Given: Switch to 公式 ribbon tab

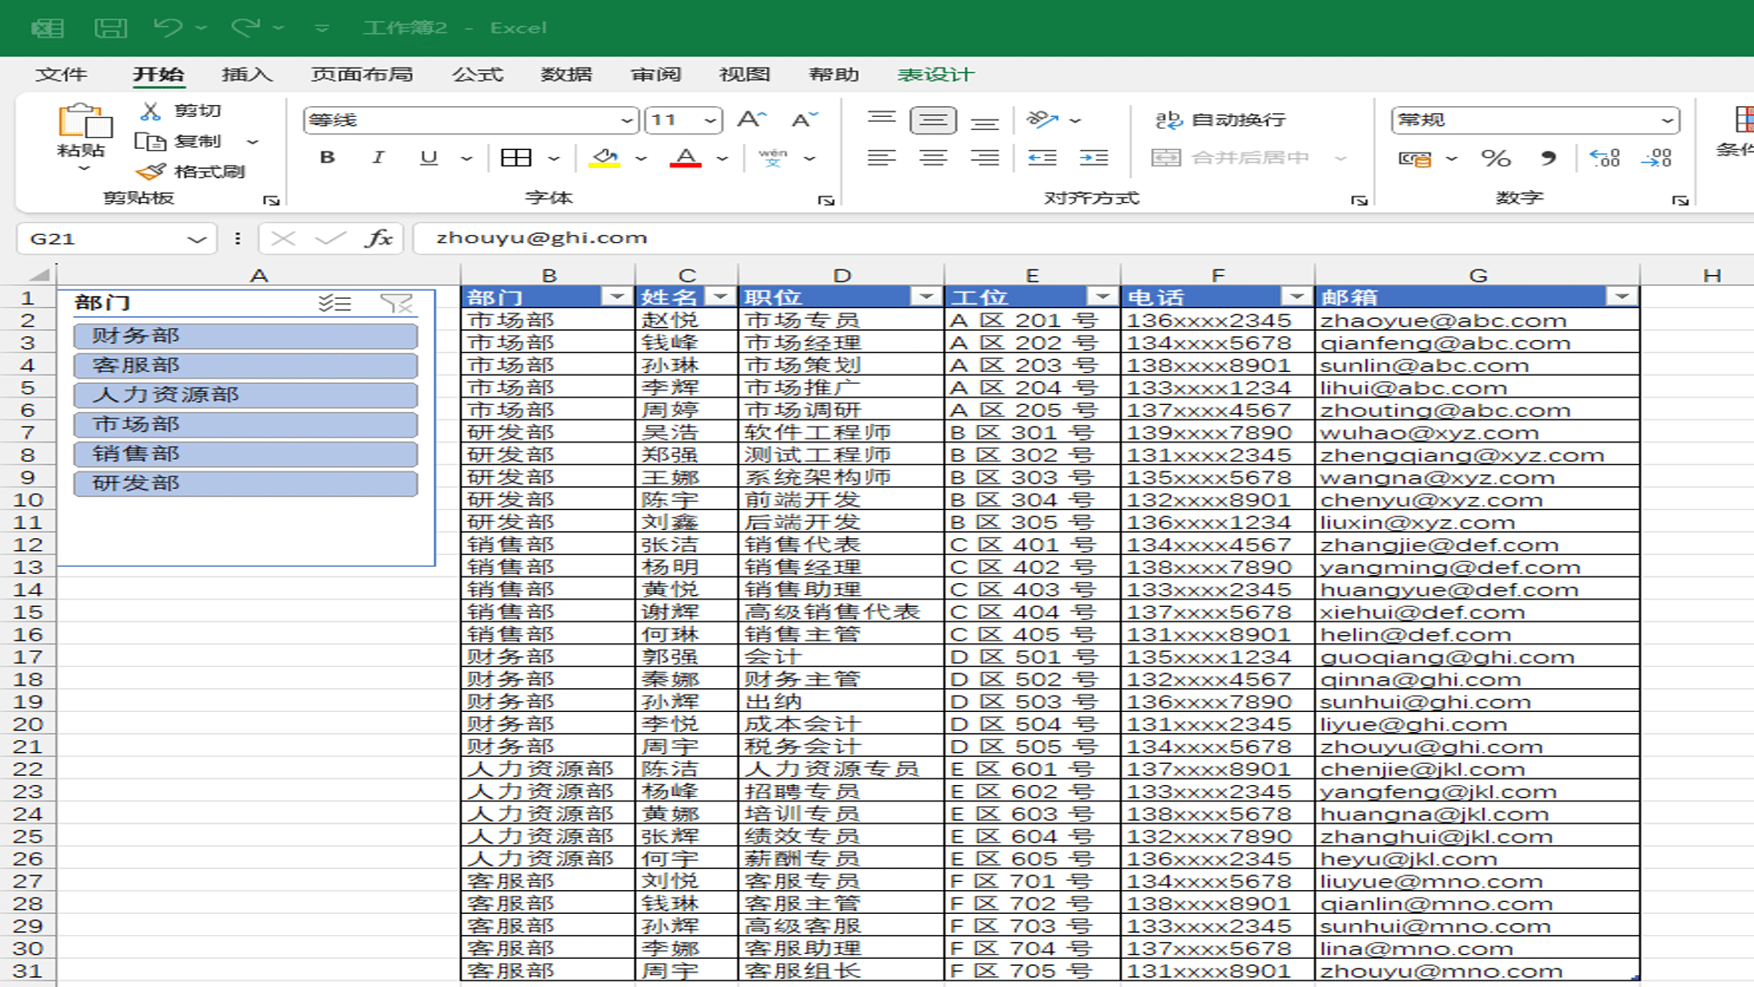Looking at the screenshot, I should (x=478, y=74).
